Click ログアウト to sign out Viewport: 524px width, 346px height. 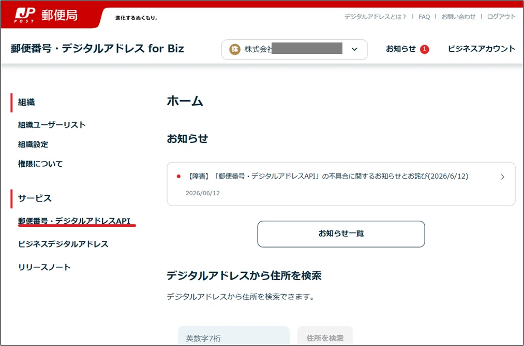(501, 17)
